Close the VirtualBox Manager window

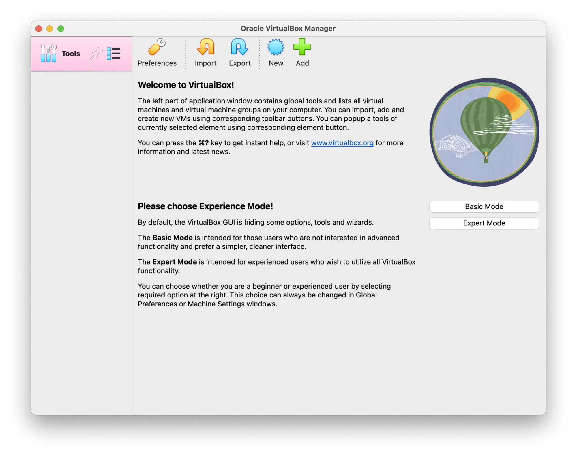(x=39, y=29)
